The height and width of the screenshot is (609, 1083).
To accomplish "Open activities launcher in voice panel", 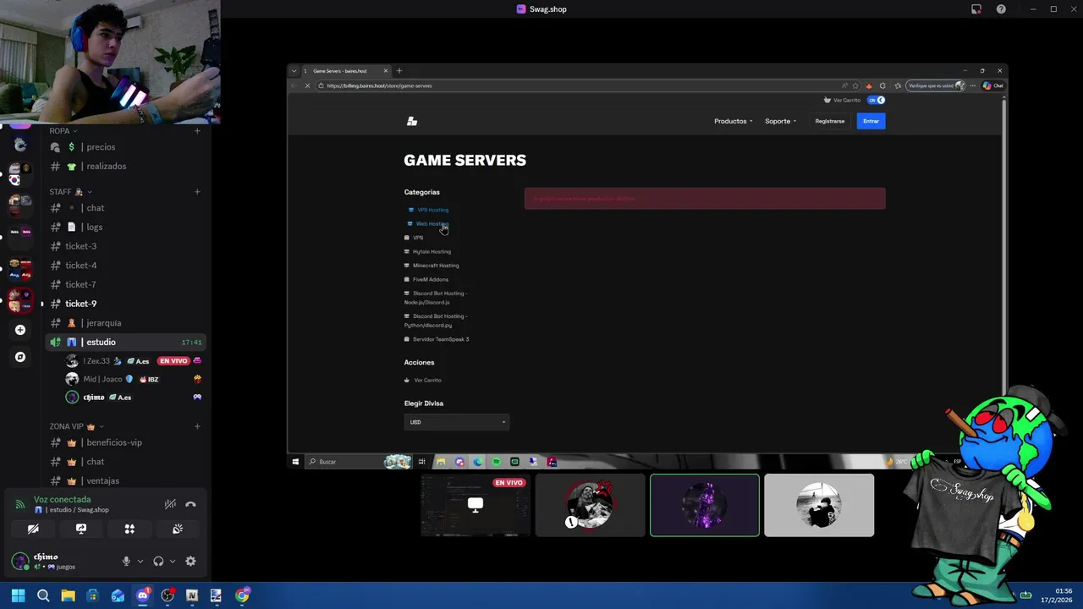I will tap(129, 529).
